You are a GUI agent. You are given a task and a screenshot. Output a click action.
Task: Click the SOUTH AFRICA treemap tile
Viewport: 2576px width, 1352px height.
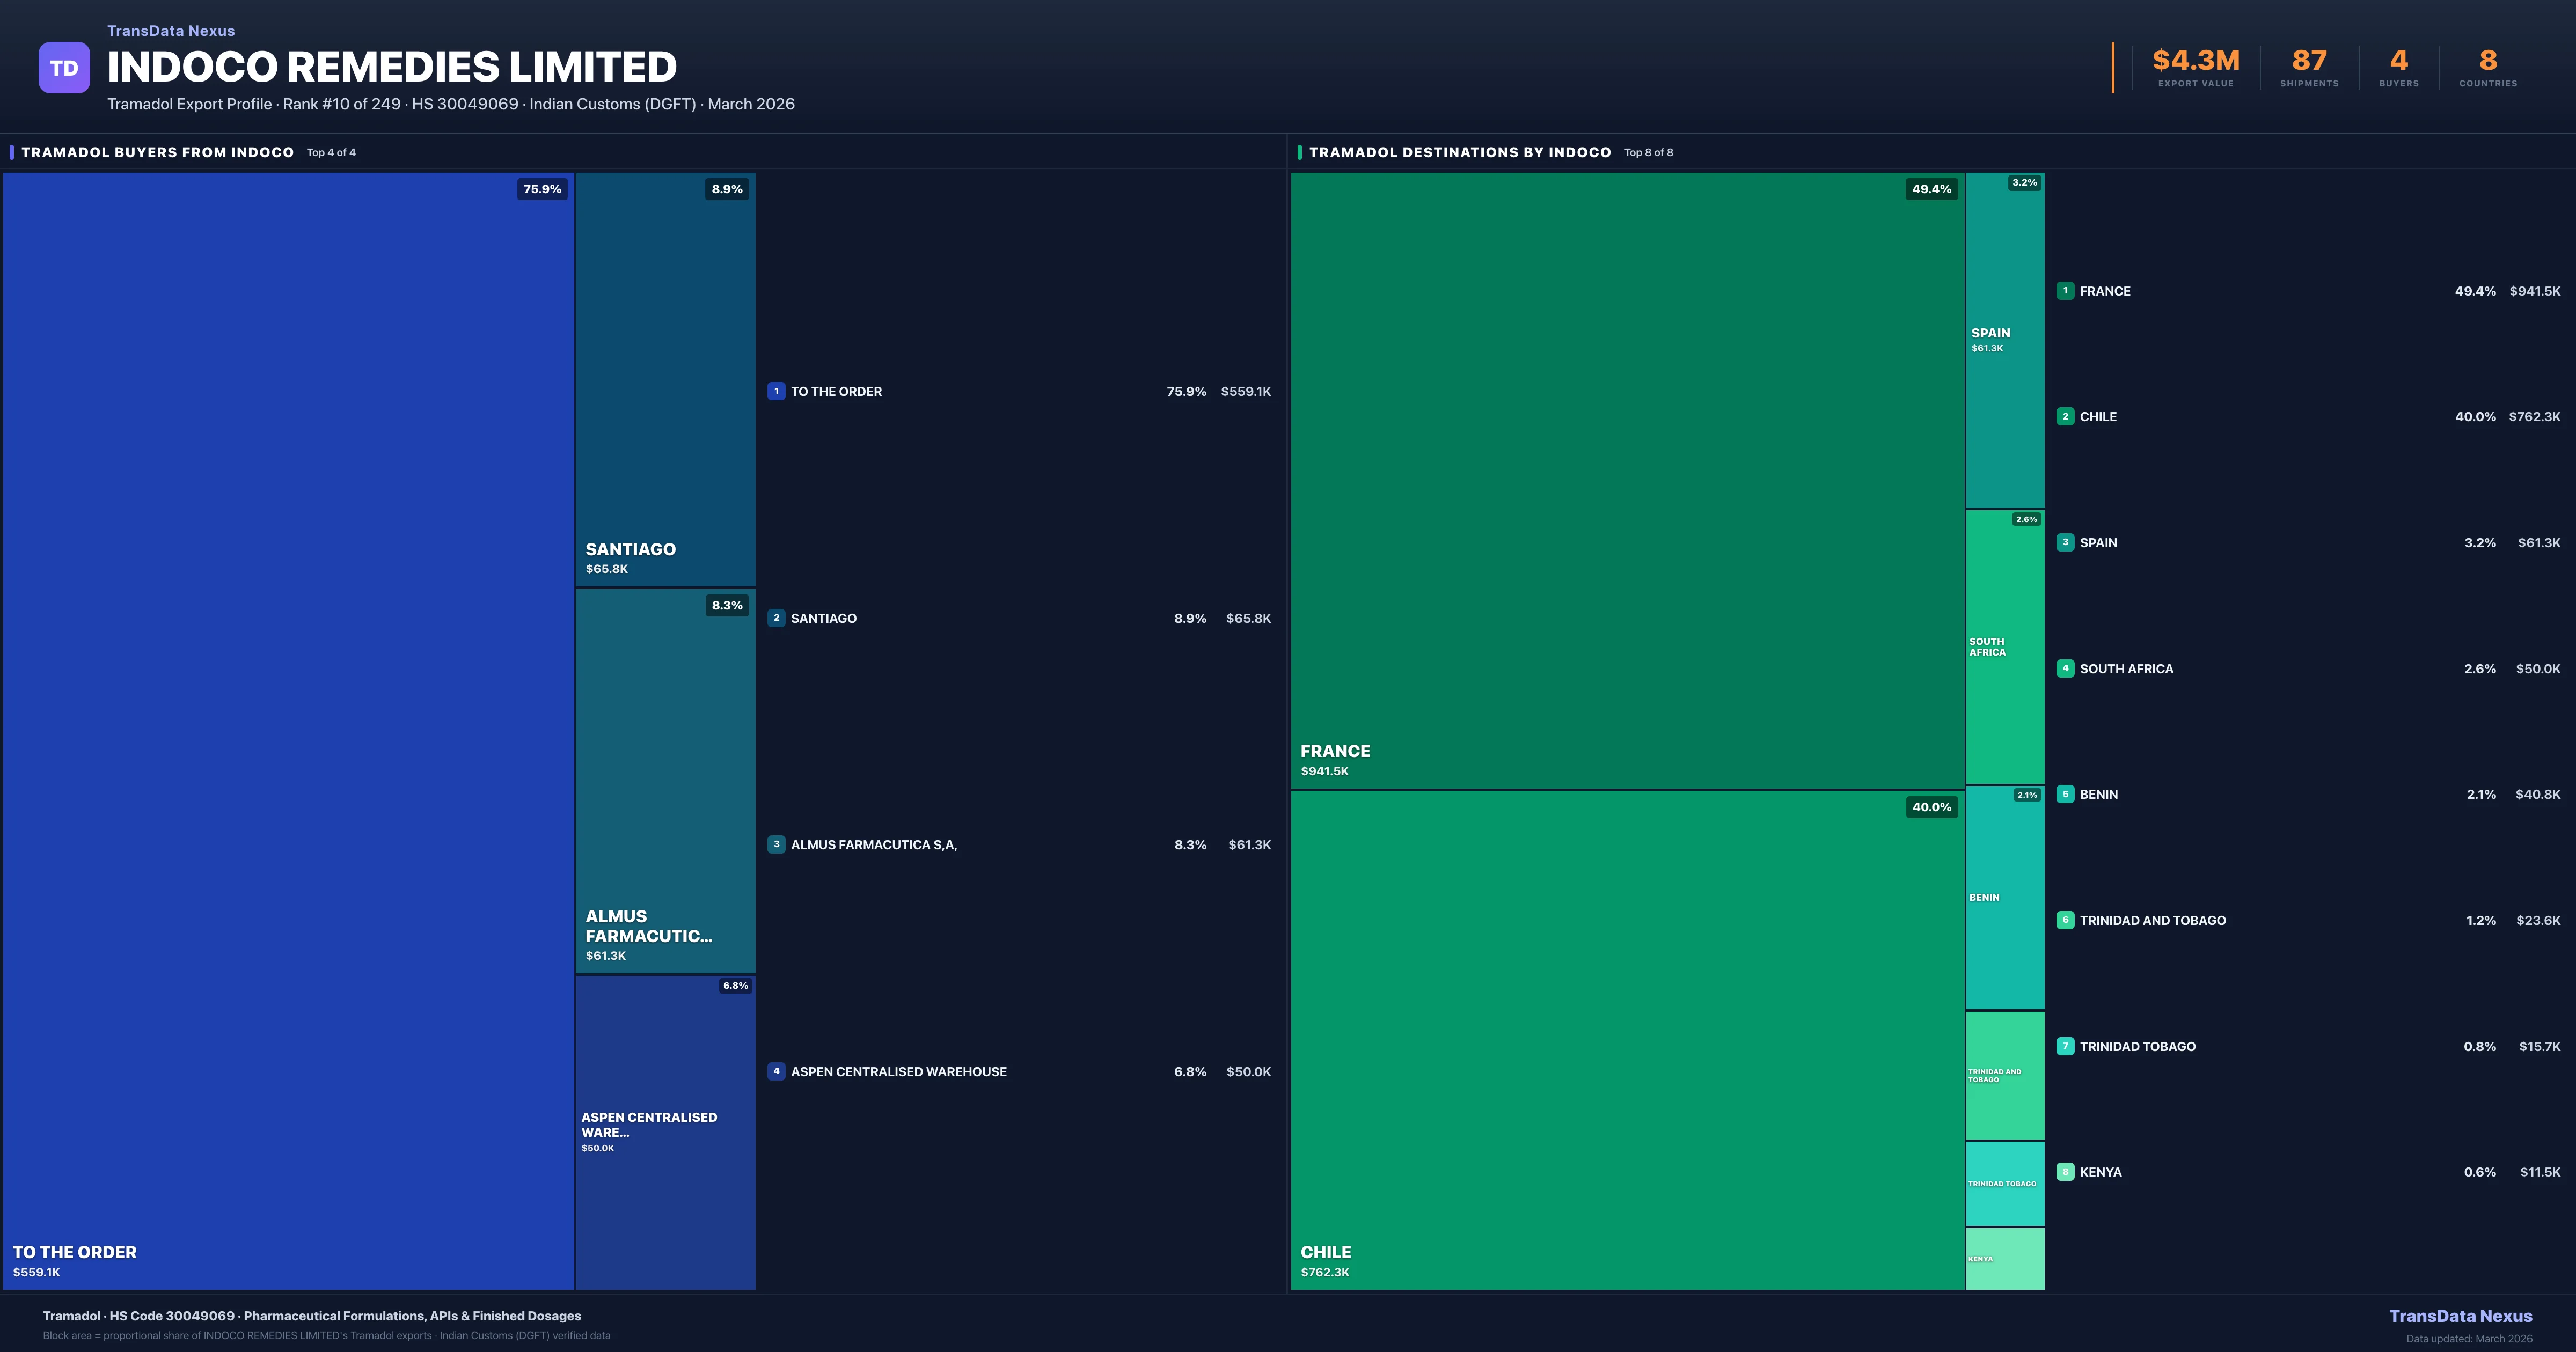(x=2005, y=647)
